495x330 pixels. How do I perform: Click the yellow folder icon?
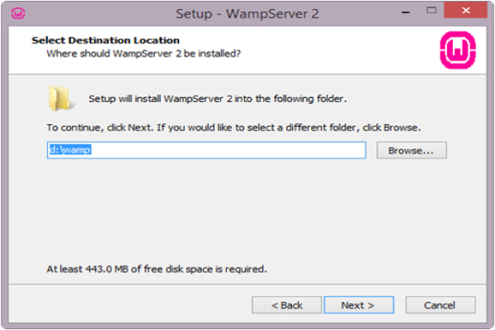pos(59,98)
